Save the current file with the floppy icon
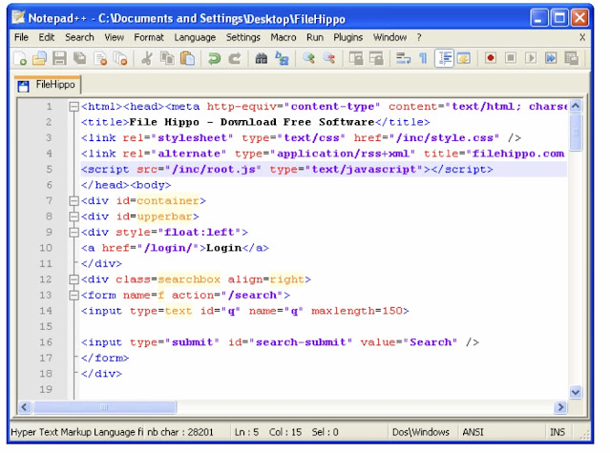Image resolution: width=610 pixels, height=453 pixels. pyautogui.click(x=59, y=59)
